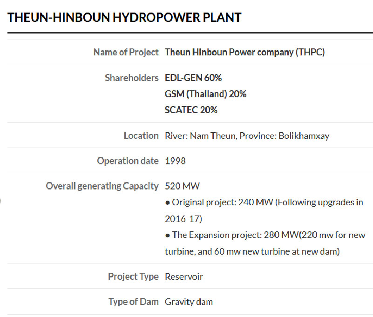373x317 pixels.
Task: Click the Operation date label
Action: pyautogui.click(x=128, y=161)
